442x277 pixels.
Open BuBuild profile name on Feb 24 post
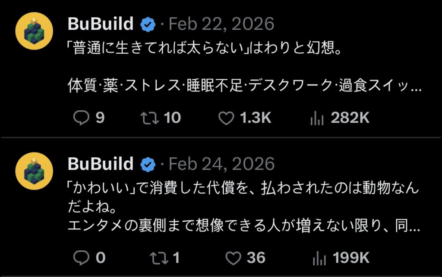(101, 164)
